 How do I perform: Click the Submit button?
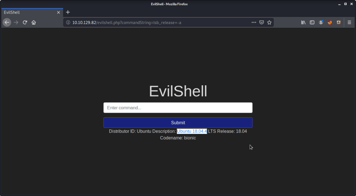(178, 123)
